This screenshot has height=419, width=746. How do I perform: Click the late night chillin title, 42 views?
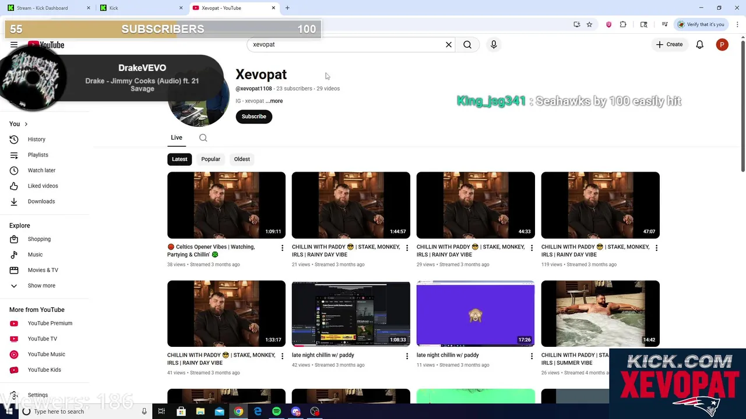point(323,355)
